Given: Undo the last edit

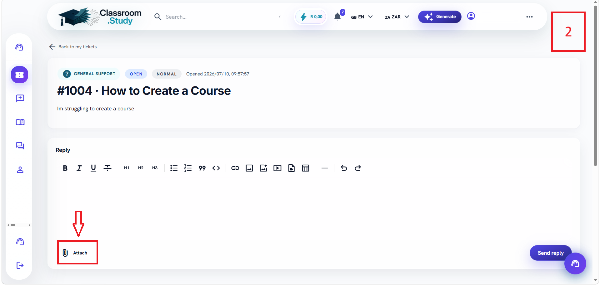Looking at the screenshot, I should [x=344, y=168].
